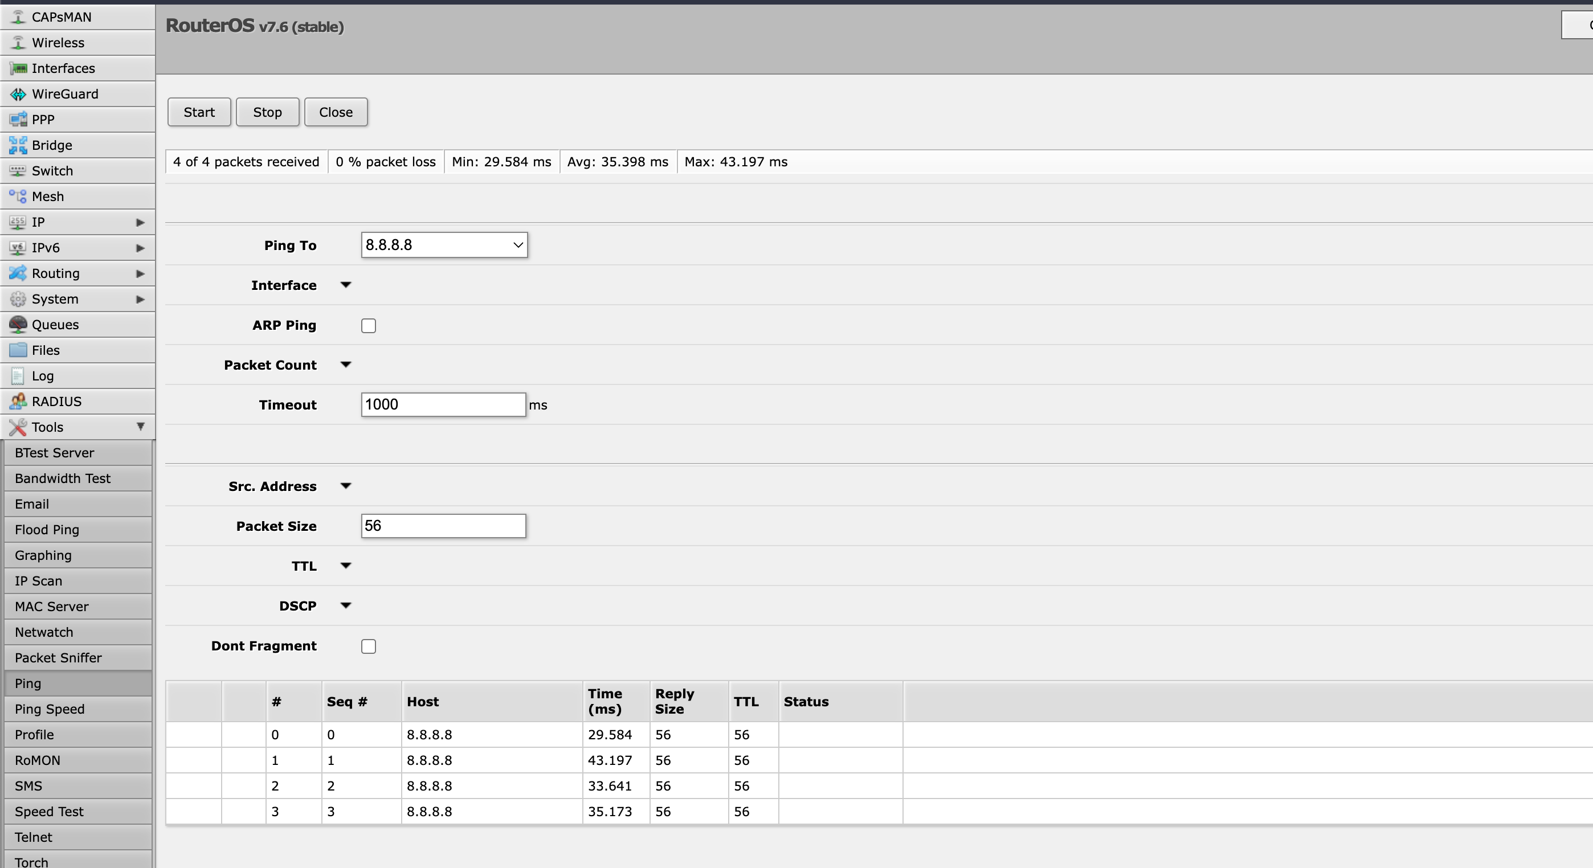Click the Routing arrows icon
The image size is (1593, 868).
pos(18,273)
